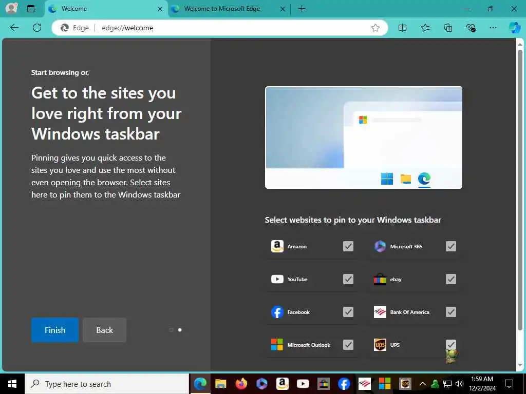Open pinned YouTube taskbar icon
This screenshot has height=394, width=526.
pos(303,384)
